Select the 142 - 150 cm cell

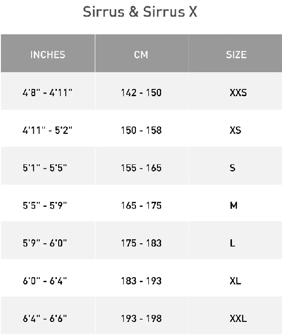[142, 91]
